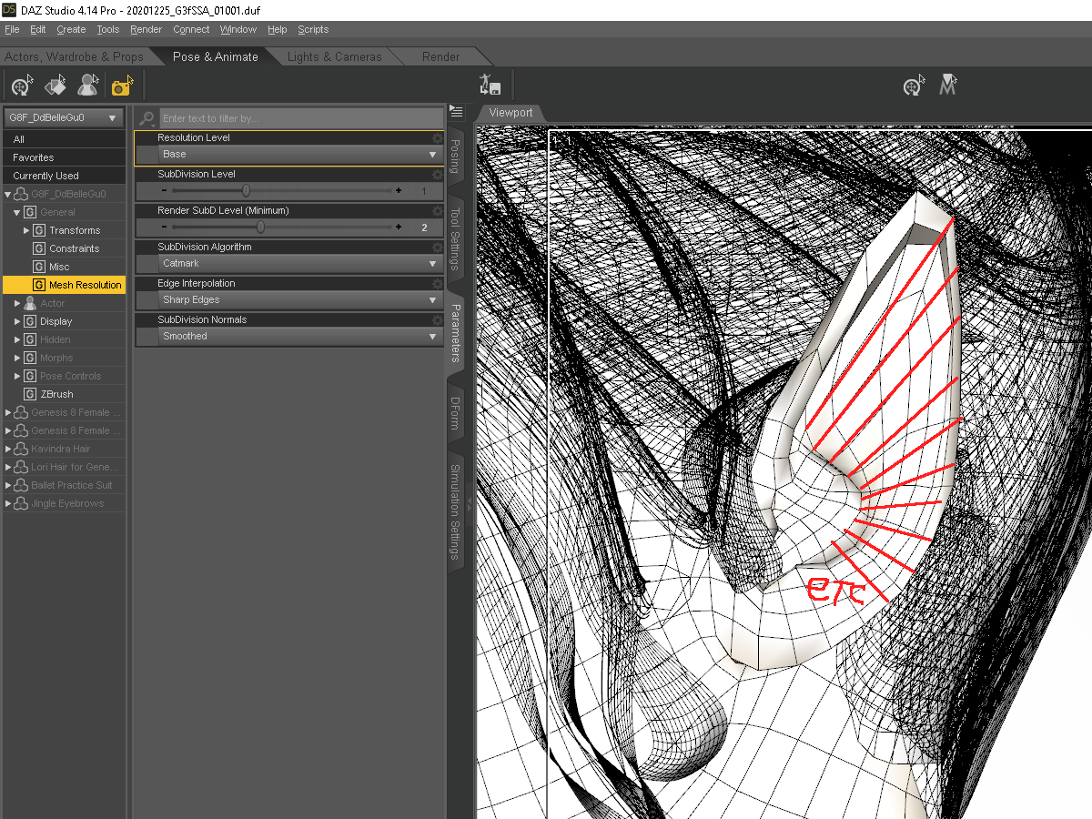Open SubDivision Level property gear settings

(438, 175)
